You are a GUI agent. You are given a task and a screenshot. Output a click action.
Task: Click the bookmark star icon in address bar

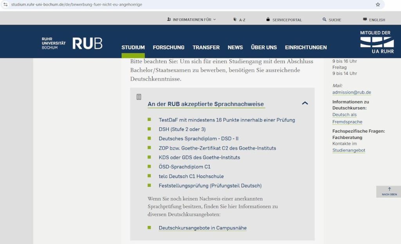coord(378,5)
